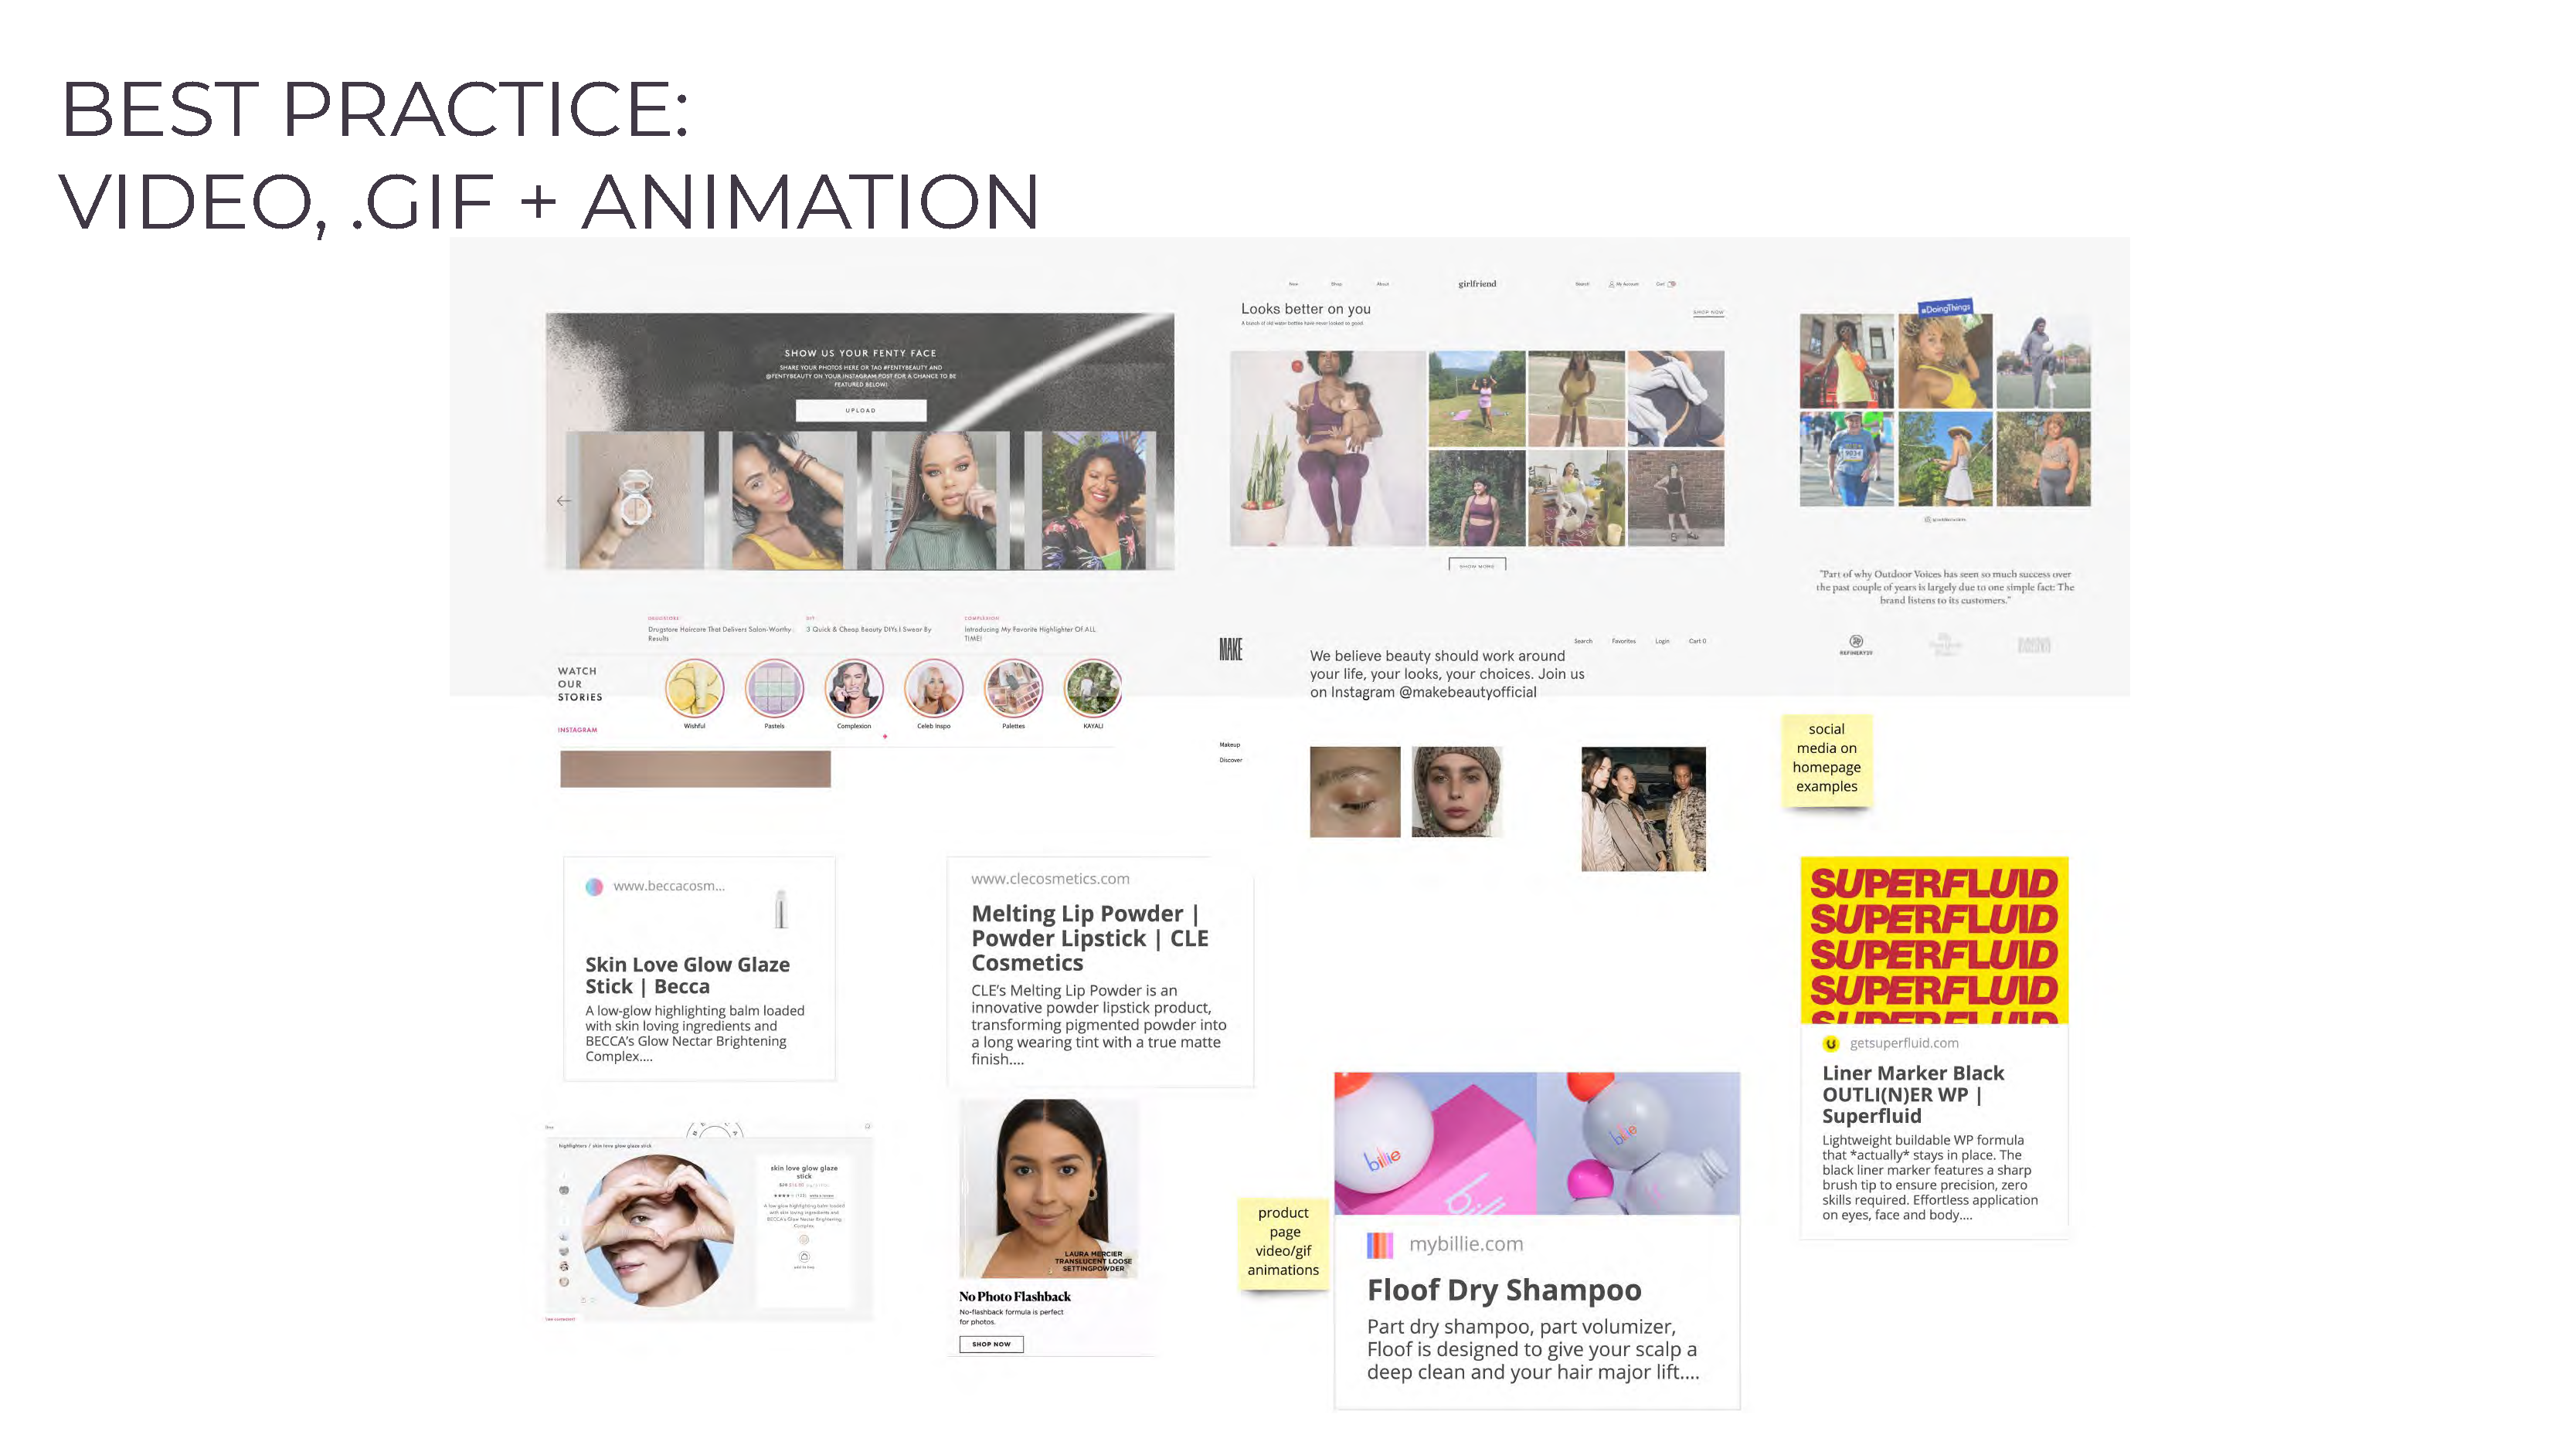Open Liner Marker Black Superfluid link
The width and height of the screenshot is (2576, 1448).
[x=1912, y=1094]
